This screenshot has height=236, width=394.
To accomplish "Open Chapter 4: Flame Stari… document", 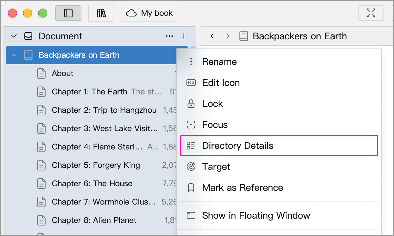I will click(97, 147).
